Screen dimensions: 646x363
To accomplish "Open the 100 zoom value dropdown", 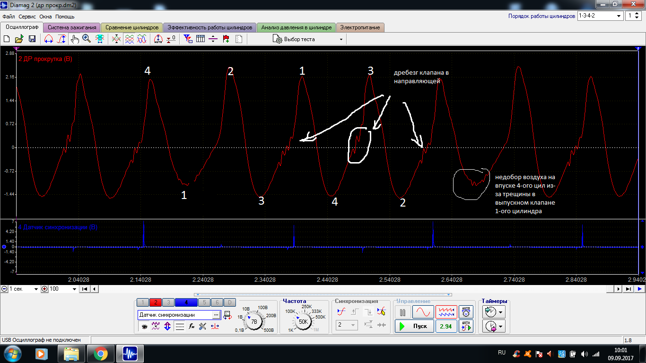I will pos(61,289).
